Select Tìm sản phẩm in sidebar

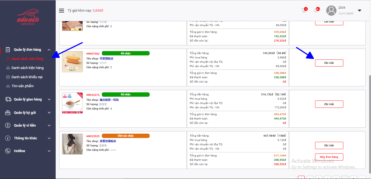(23, 86)
